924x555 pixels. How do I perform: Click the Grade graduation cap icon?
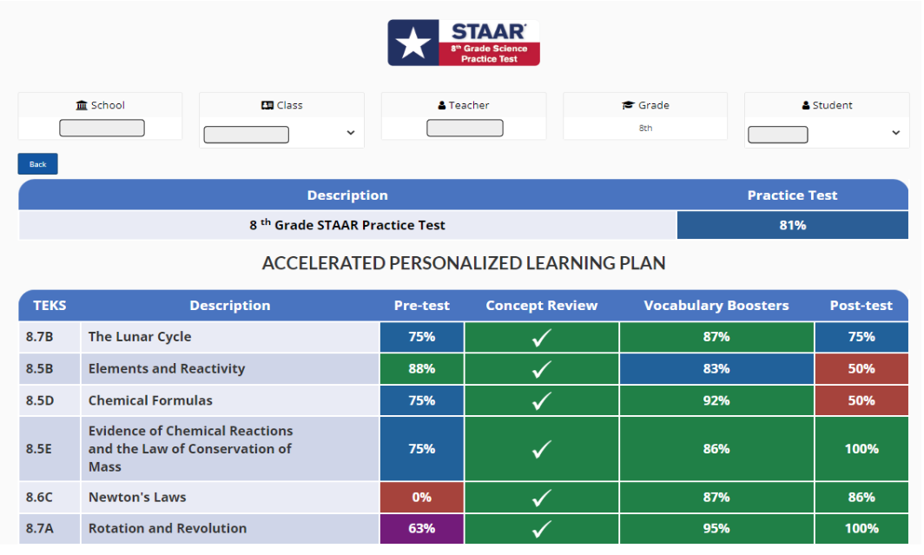pos(628,105)
